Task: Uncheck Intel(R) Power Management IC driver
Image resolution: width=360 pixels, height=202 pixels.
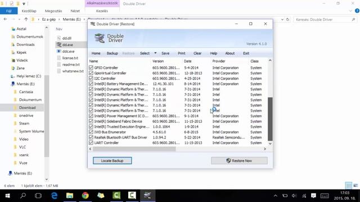Action: click(x=91, y=116)
